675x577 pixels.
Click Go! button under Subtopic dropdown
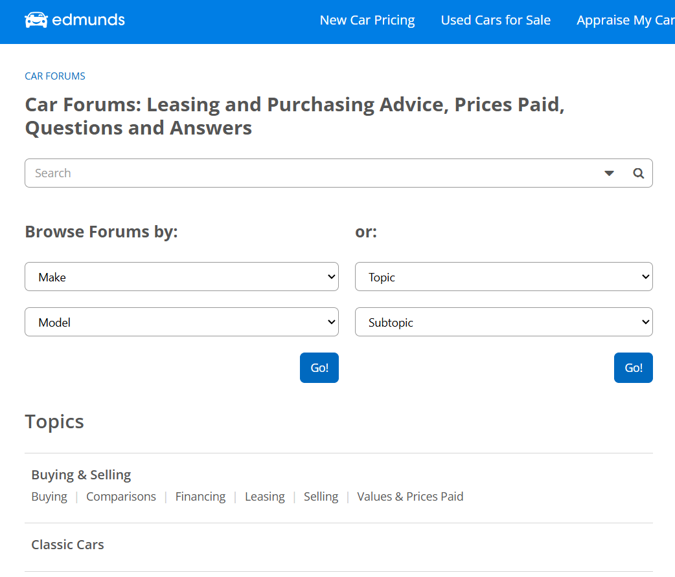(x=634, y=367)
